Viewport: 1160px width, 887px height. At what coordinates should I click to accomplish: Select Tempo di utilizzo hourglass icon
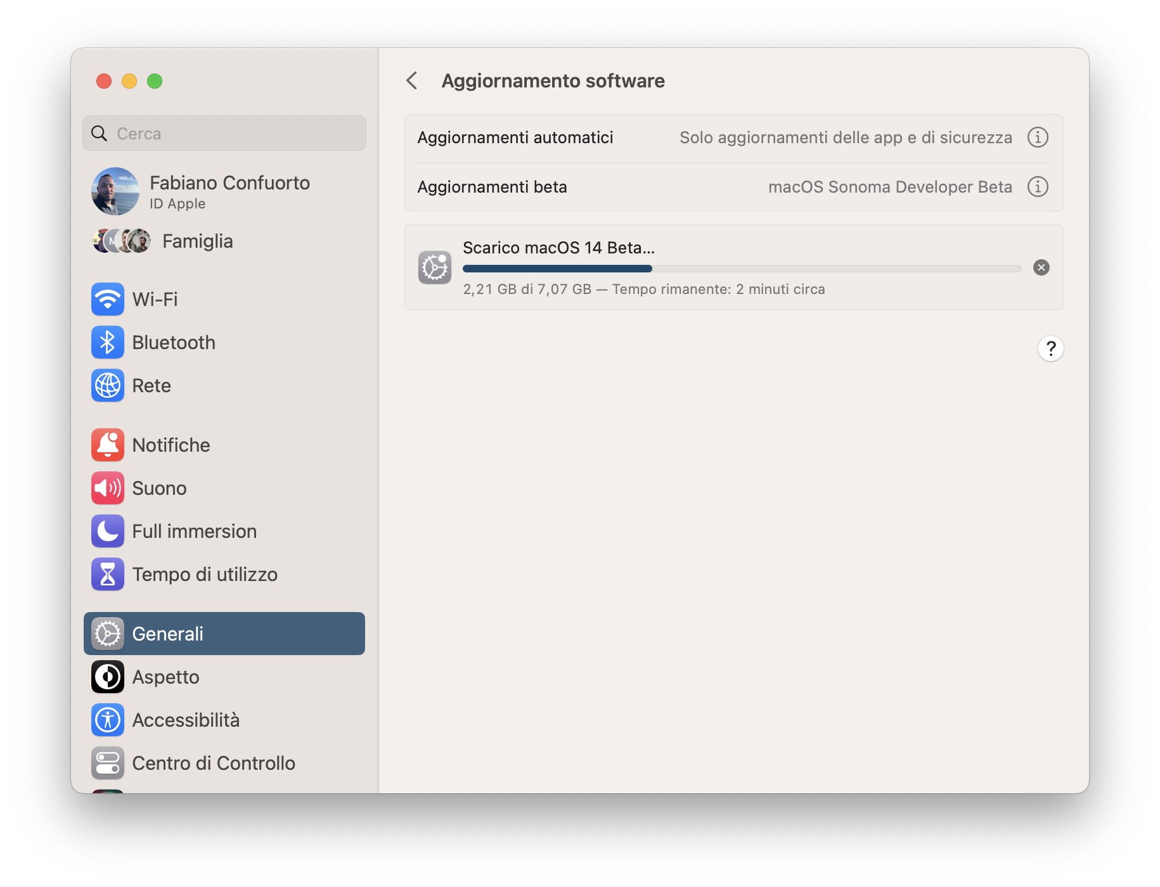pyautogui.click(x=107, y=574)
